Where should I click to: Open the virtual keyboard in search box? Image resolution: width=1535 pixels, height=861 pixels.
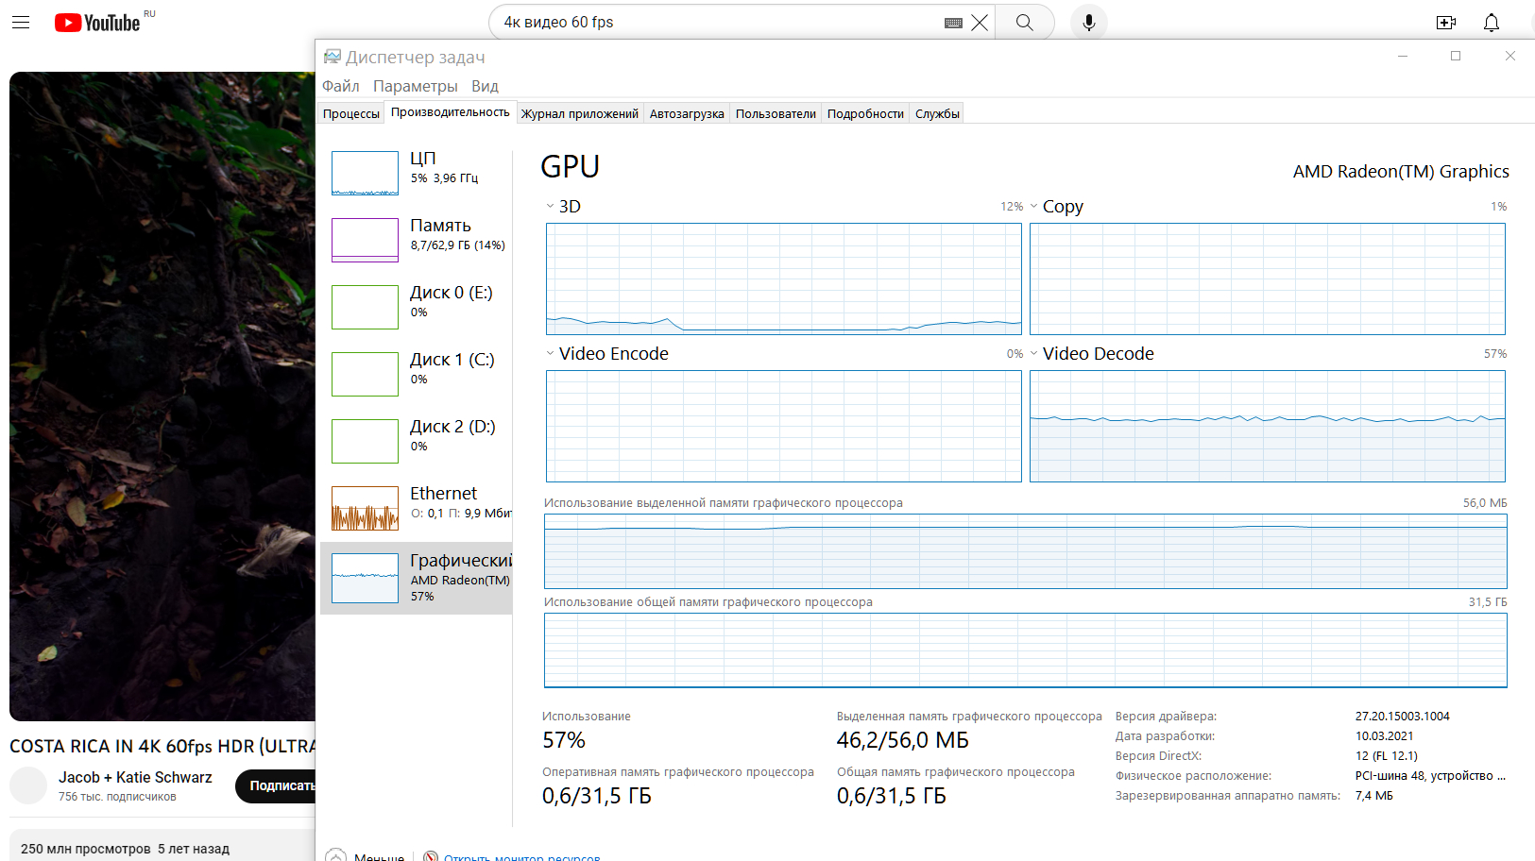953,23
